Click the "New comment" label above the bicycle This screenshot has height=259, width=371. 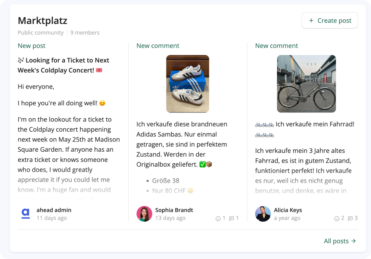coord(277,46)
